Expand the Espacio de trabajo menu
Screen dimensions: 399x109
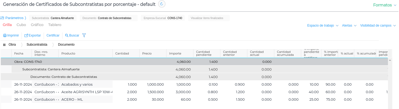pyautogui.click(x=323, y=26)
